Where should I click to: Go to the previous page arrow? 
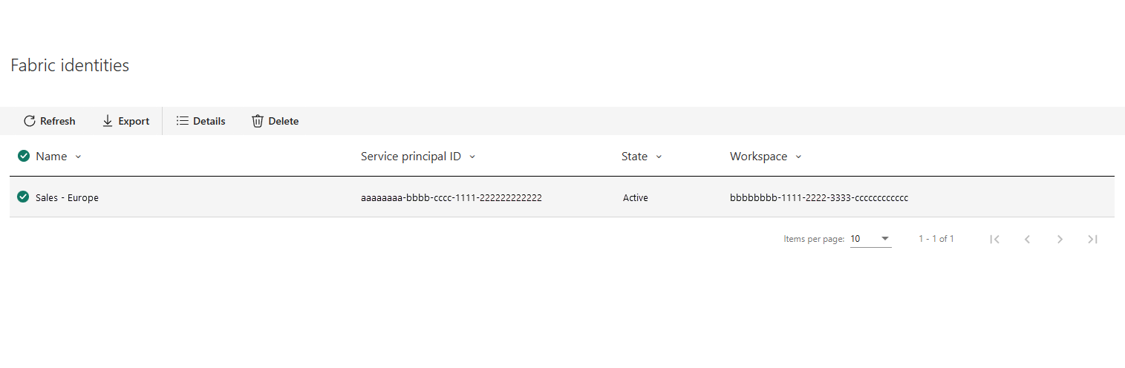click(x=1028, y=239)
